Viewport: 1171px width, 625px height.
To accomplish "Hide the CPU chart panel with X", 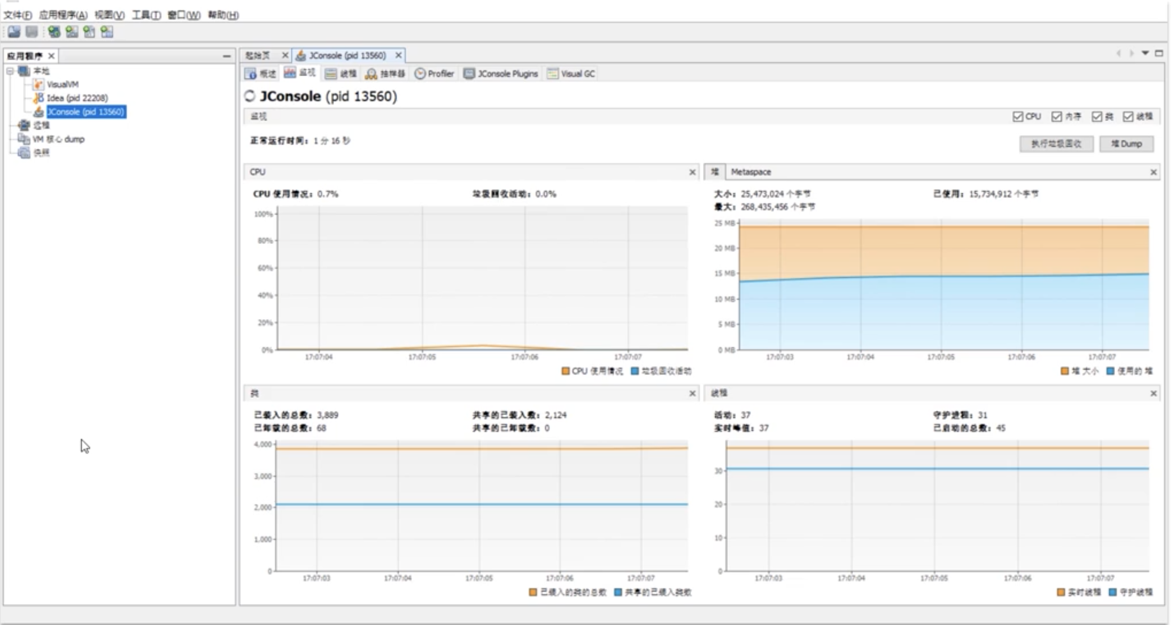I will pyautogui.click(x=692, y=172).
